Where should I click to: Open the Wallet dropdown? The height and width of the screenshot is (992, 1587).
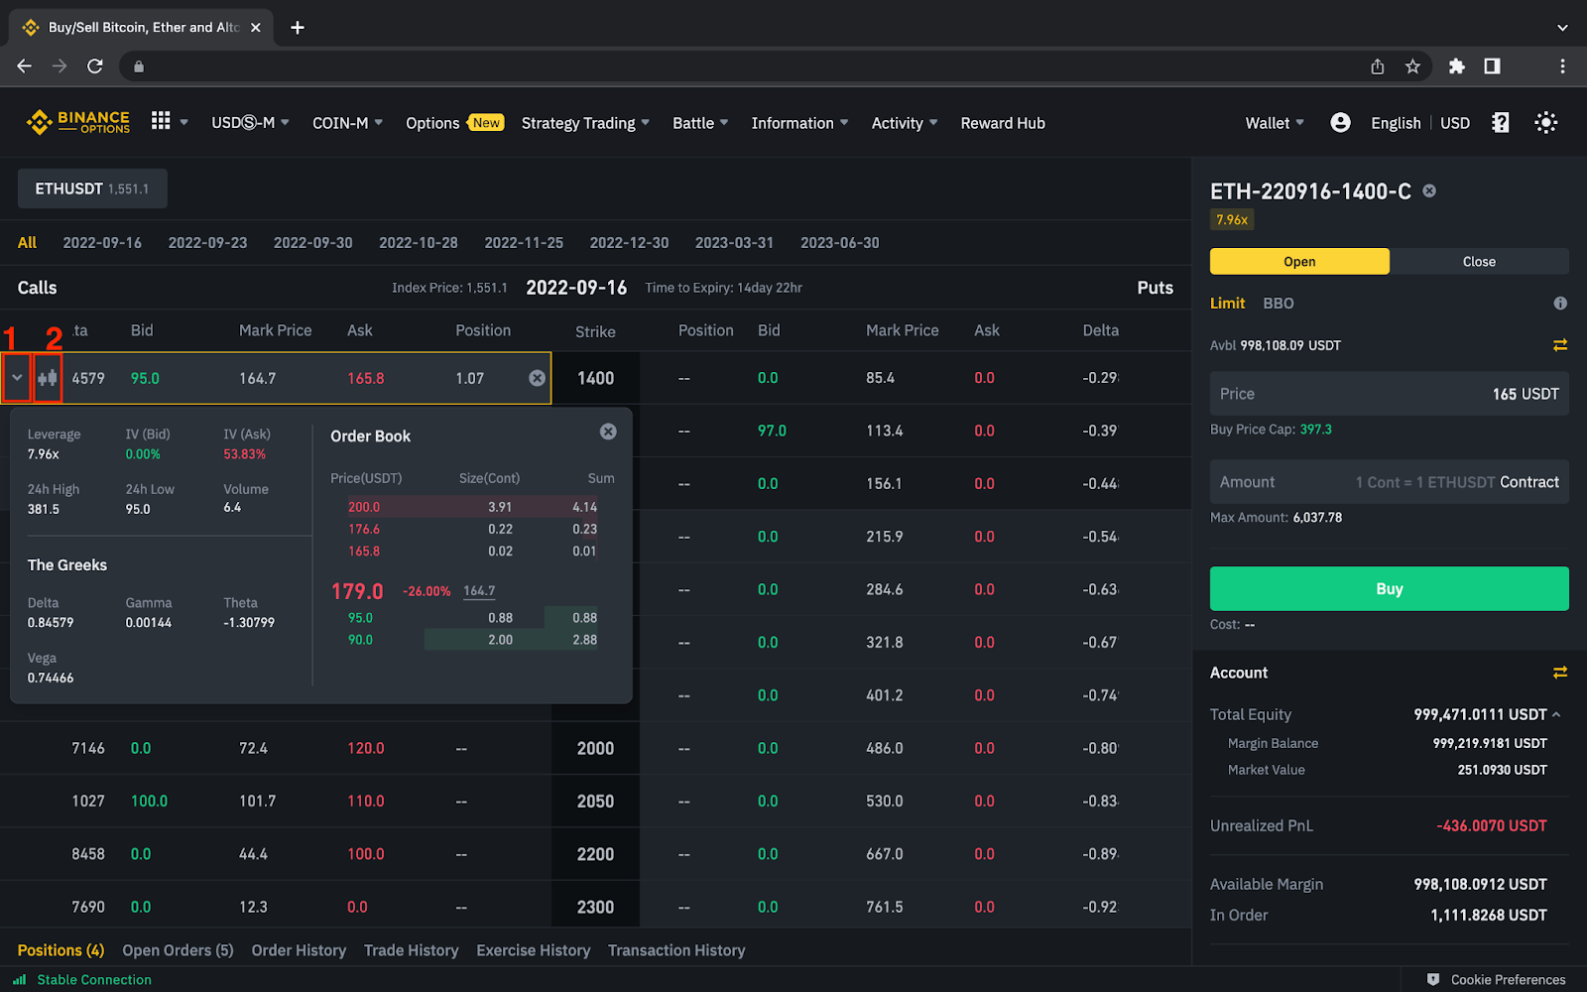1273,122
